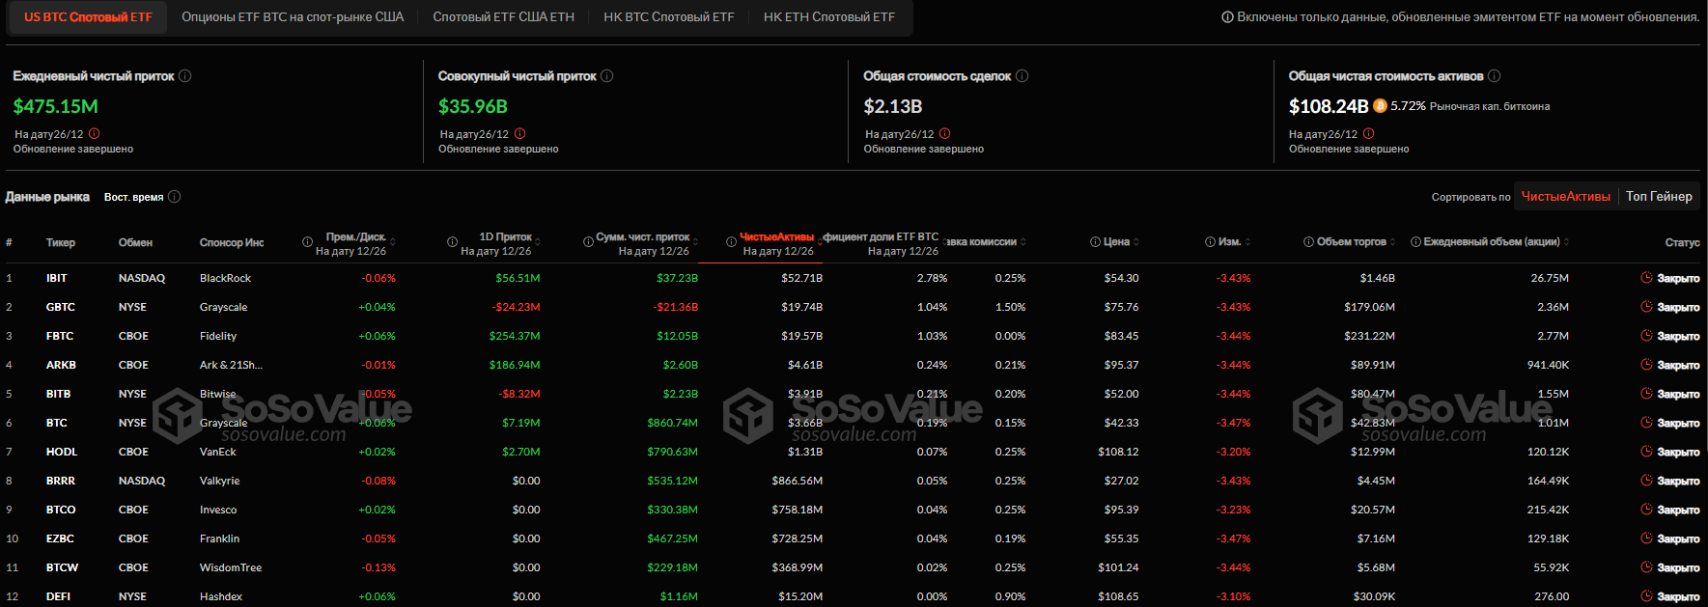Open the GBTC ticker row link
This screenshot has width=1708, height=607.
pos(61,307)
